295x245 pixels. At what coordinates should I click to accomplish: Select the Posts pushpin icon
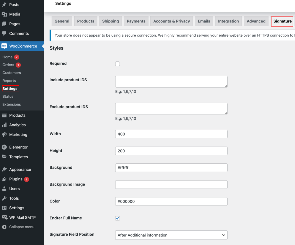click(x=4, y=4)
